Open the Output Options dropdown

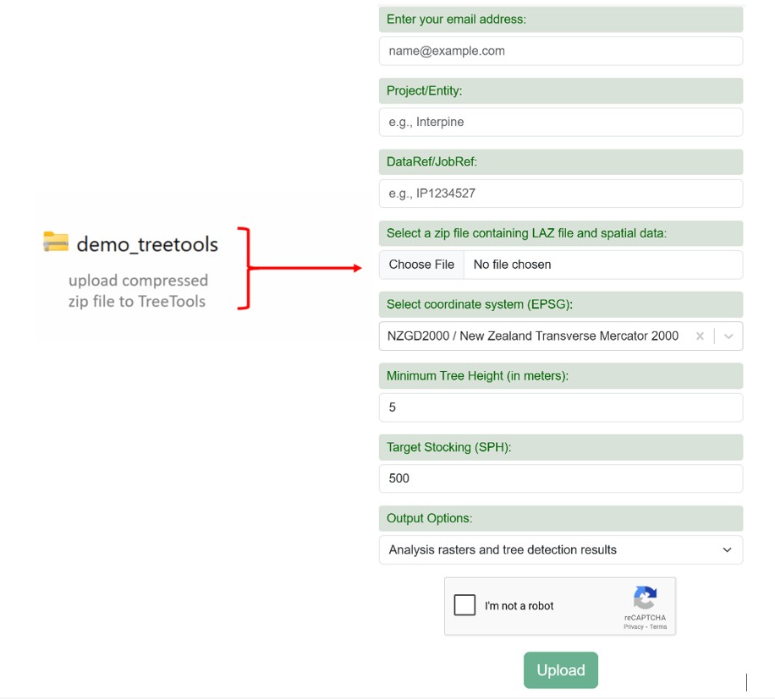[560, 550]
